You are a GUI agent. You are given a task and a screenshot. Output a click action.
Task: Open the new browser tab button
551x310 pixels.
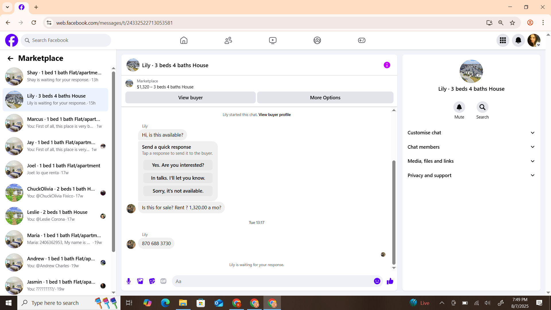36,7
